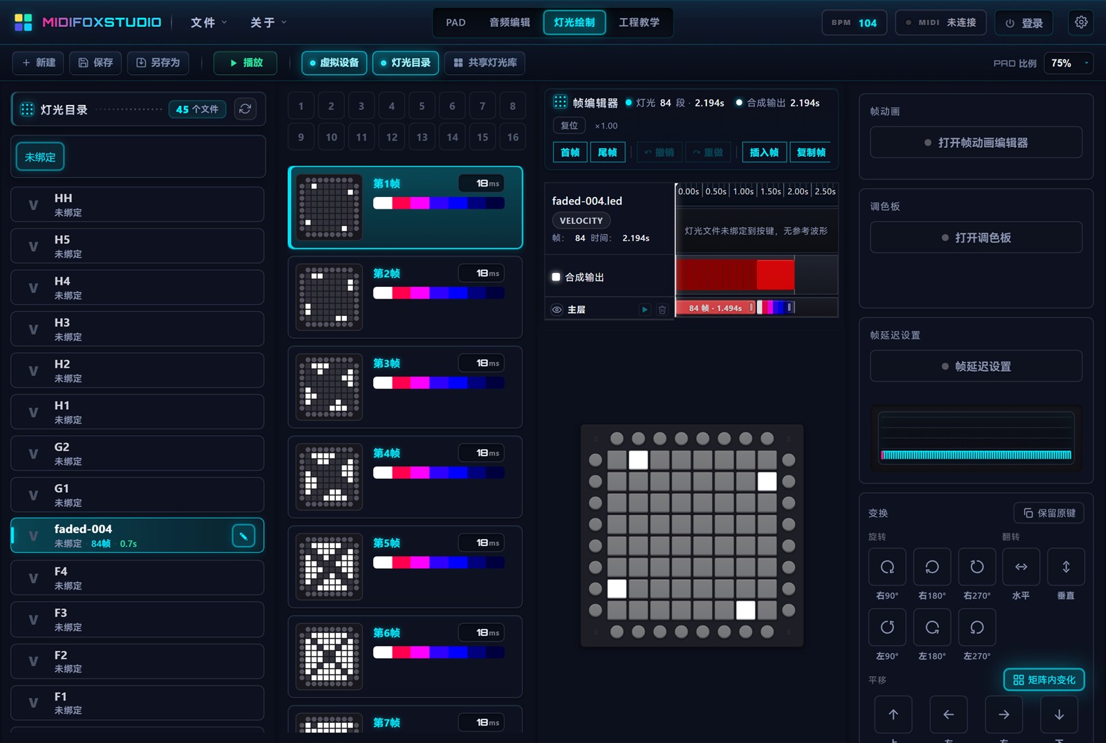Open 打开帧动画编辑器
The image size is (1106, 743).
pos(976,142)
